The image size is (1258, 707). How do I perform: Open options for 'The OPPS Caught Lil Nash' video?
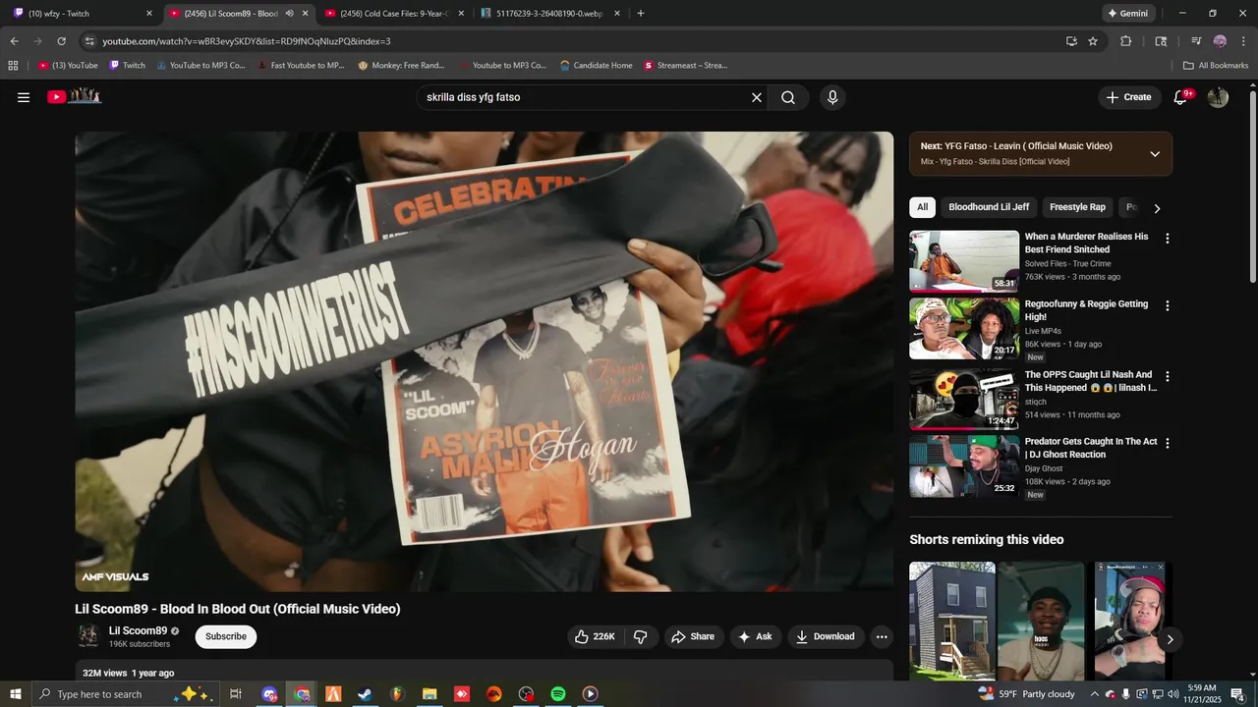coord(1168,377)
